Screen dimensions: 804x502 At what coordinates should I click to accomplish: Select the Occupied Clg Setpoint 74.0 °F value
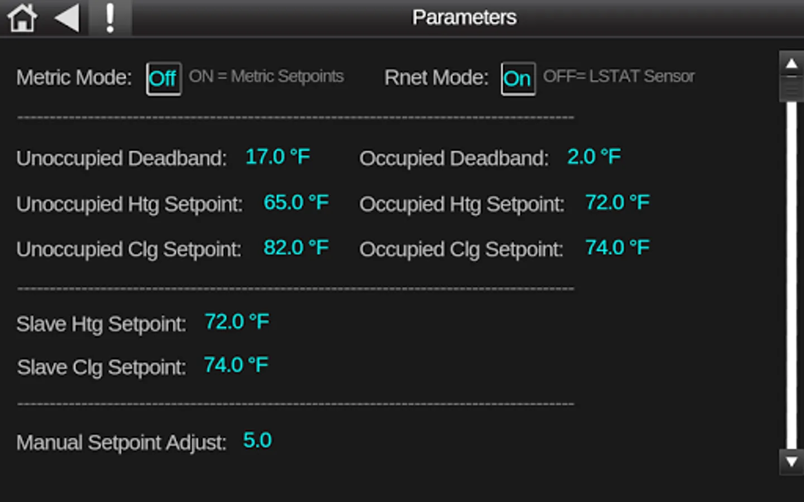click(x=617, y=248)
